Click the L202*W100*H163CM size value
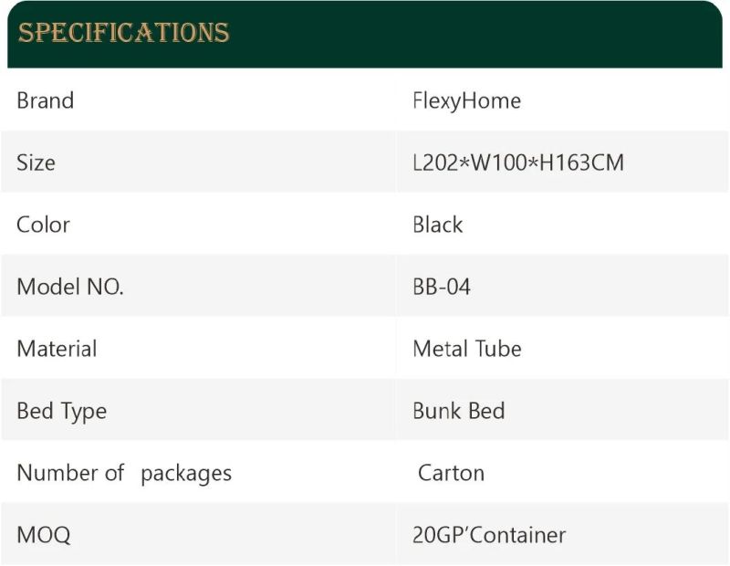 pyautogui.click(x=518, y=162)
